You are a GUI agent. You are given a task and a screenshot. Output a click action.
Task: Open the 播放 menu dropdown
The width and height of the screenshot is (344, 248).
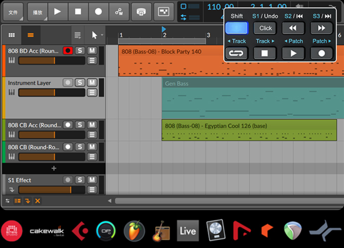(x=37, y=12)
